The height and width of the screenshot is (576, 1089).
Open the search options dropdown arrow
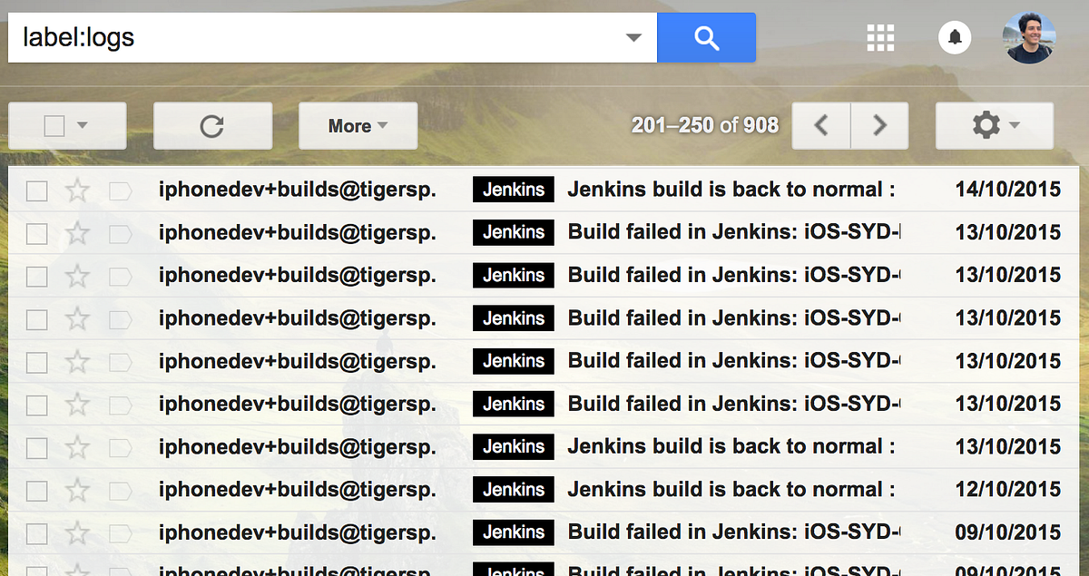pyautogui.click(x=633, y=37)
